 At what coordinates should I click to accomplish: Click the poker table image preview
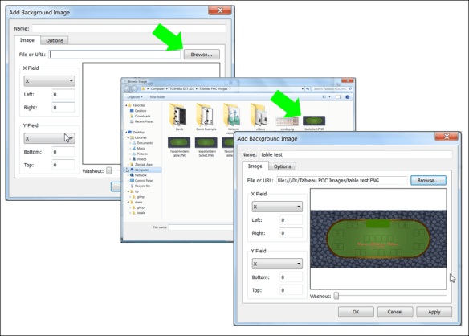(x=378, y=239)
